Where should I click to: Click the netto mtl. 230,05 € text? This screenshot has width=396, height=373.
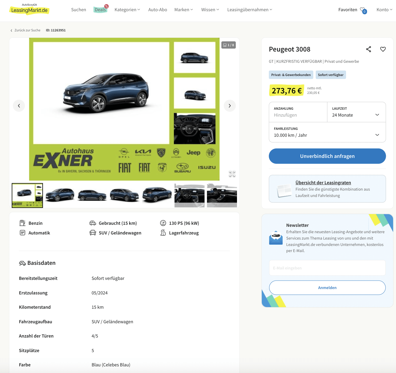tap(314, 91)
